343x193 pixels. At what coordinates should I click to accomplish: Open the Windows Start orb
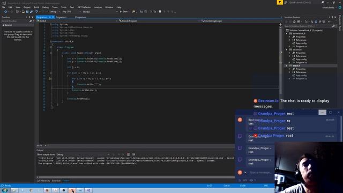(x=4, y=190)
